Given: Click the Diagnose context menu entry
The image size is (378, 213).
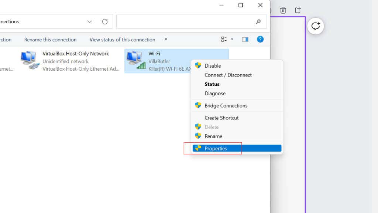Looking at the screenshot, I should pos(215,93).
